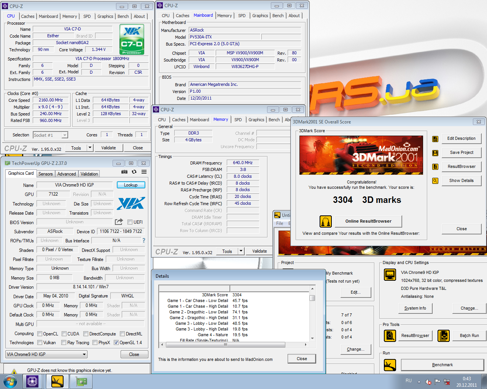Toggle OpenGL 1.4 checkbox
The height and width of the screenshot is (389, 487).
coord(116,343)
